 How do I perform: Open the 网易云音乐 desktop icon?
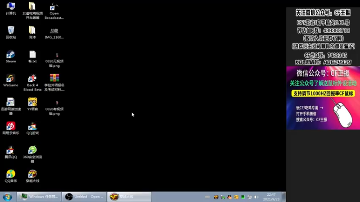[11, 128]
